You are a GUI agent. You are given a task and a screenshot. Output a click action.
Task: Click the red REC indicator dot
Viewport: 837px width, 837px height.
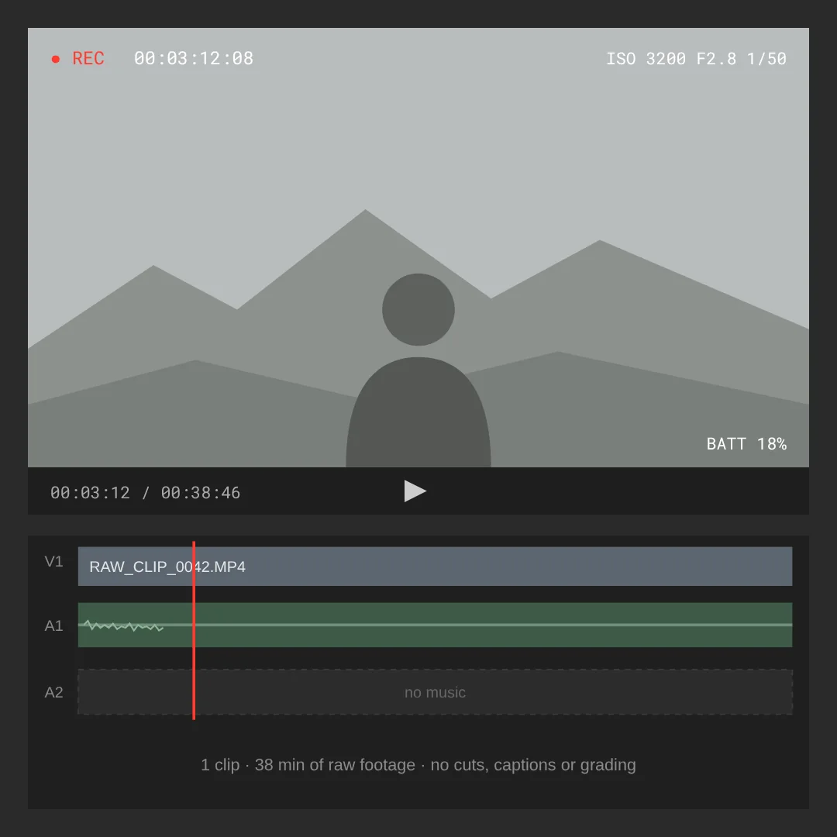[x=56, y=59]
